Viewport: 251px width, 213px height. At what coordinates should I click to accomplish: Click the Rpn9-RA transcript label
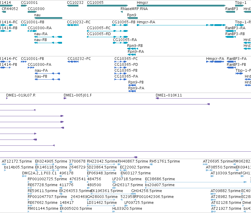coord(136,52)
